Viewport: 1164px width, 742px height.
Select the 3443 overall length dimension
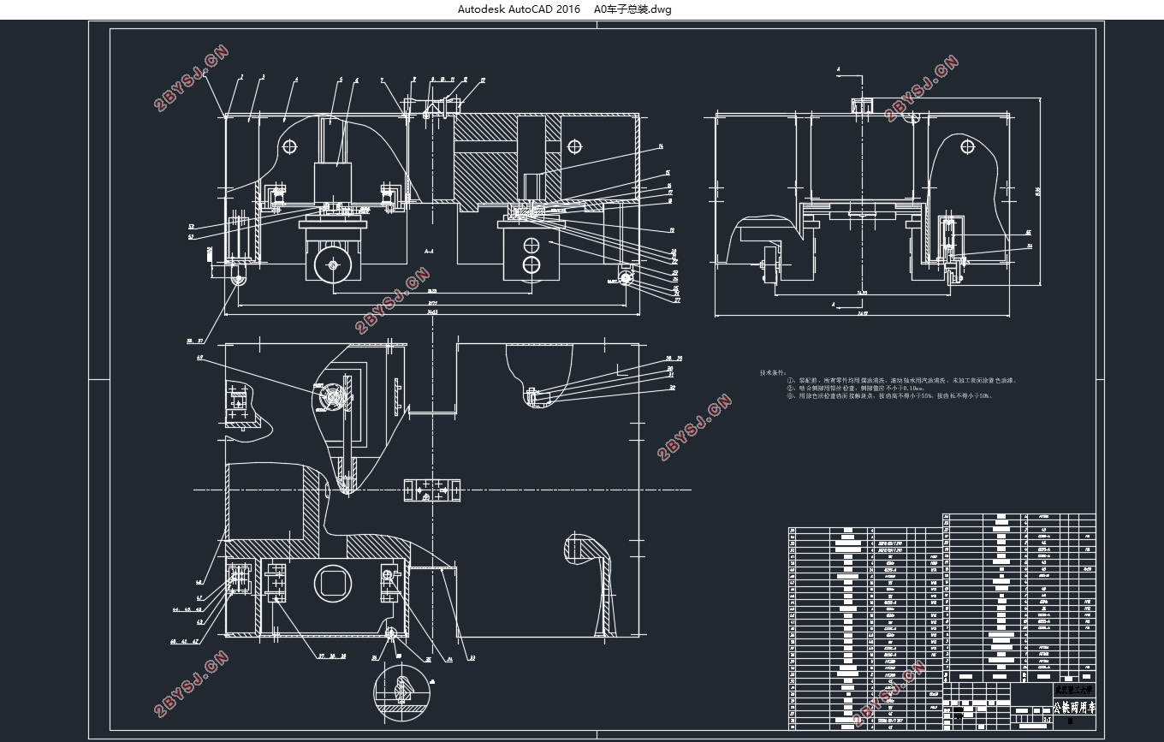pyautogui.click(x=431, y=312)
